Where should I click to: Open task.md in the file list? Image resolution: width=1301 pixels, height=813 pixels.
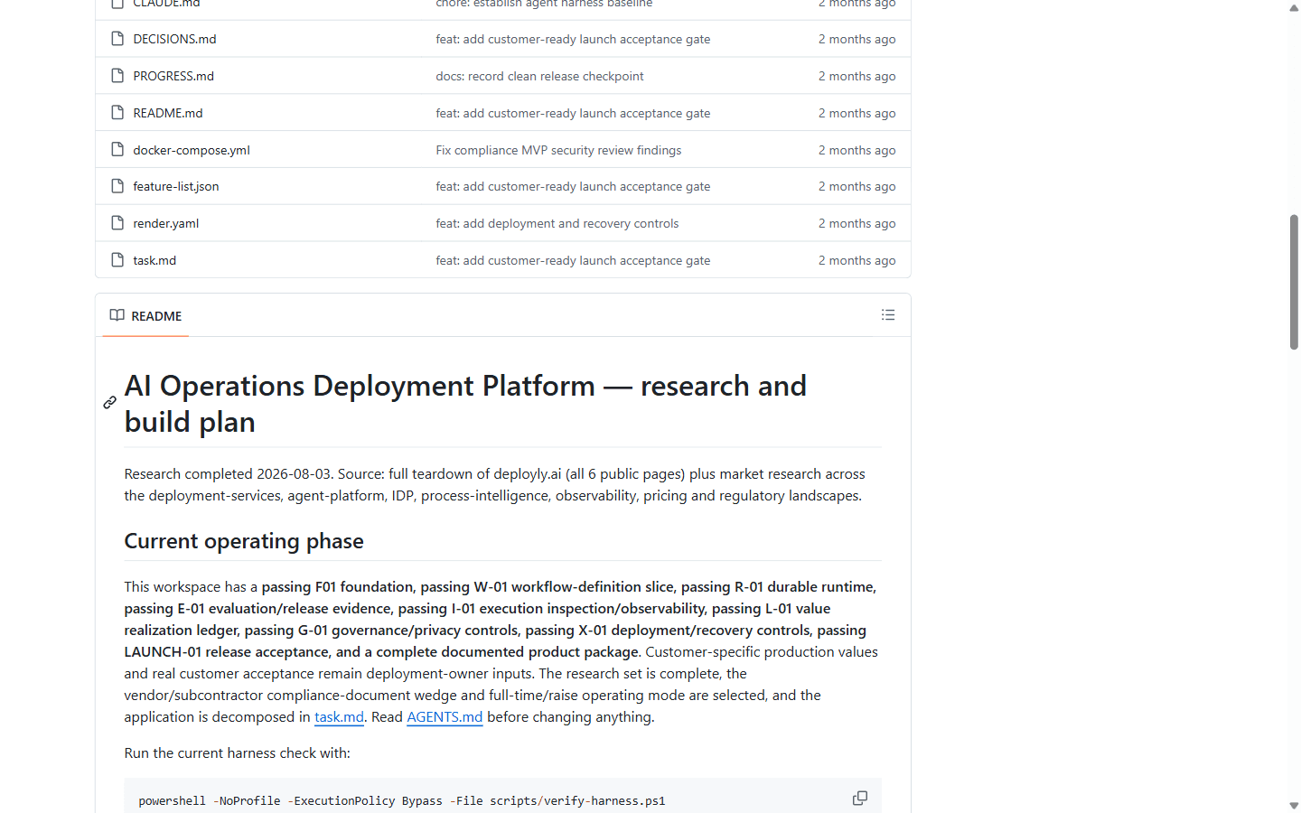click(154, 260)
